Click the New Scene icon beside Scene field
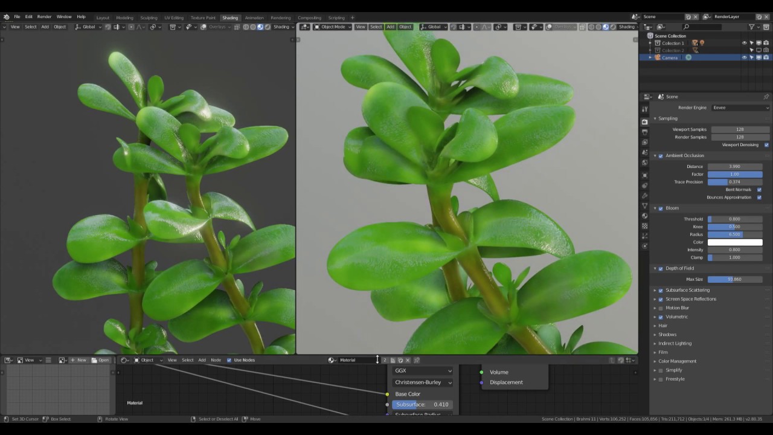 tap(688, 17)
